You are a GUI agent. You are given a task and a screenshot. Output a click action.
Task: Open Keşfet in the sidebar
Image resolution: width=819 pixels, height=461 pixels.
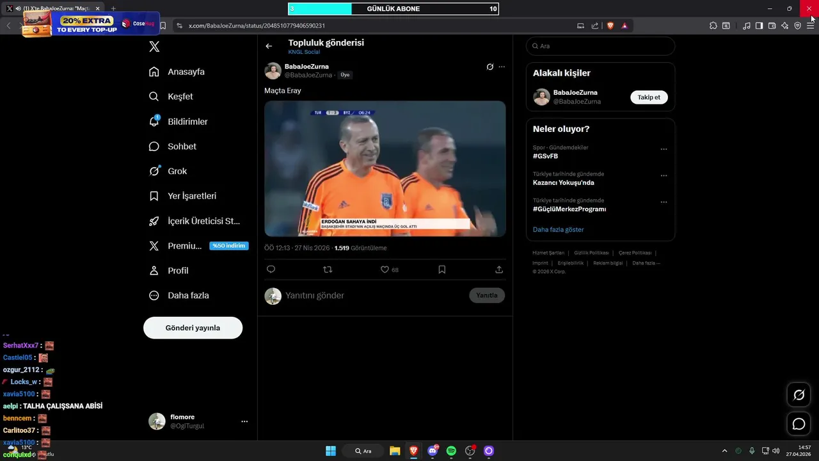click(x=171, y=97)
